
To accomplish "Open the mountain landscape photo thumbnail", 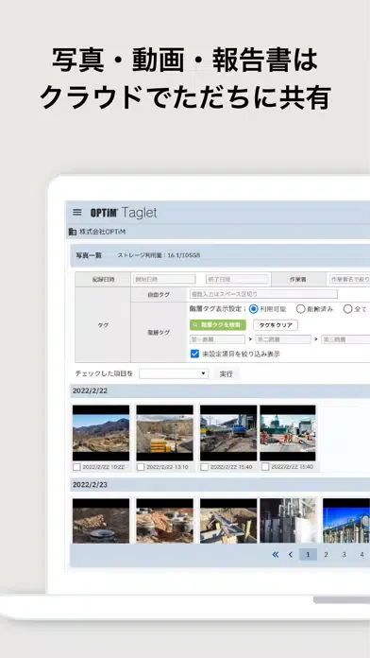I will tap(101, 433).
